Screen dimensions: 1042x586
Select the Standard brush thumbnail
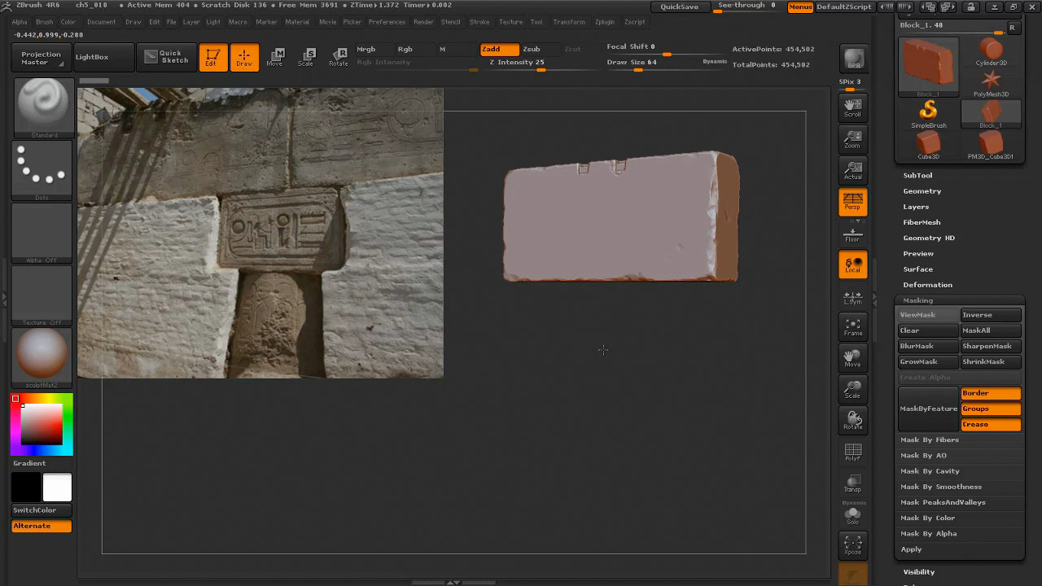click(x=42, y=107)
